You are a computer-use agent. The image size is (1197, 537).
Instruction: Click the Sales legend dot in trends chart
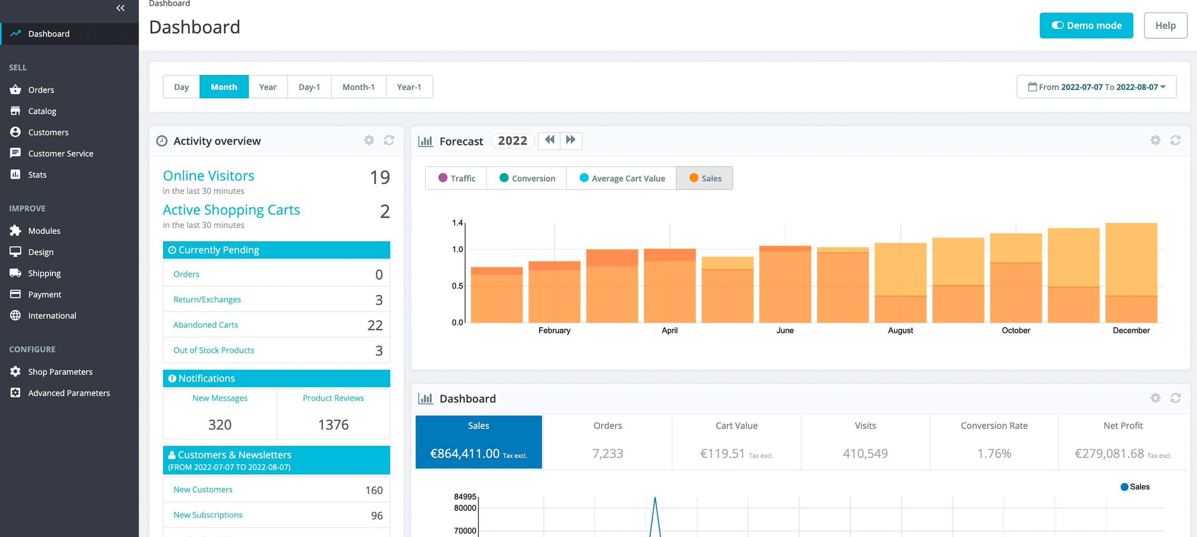pos(1125,487)
